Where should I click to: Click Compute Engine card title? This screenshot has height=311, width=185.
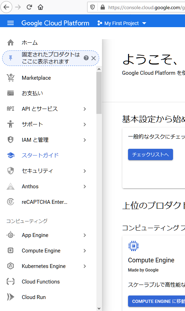pos(151,260)
